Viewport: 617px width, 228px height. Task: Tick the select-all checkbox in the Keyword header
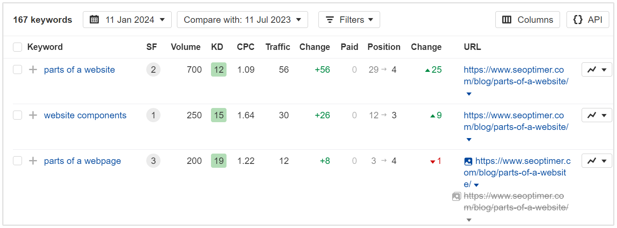(x=17, y=47)
